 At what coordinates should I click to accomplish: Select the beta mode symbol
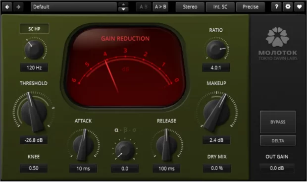(x=125, y=130)
